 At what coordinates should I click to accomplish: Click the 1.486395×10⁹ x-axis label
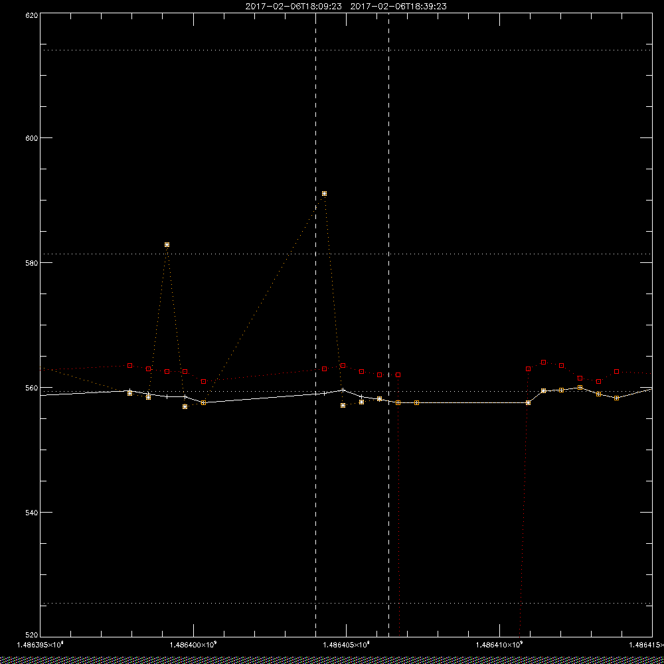(41, 645)
